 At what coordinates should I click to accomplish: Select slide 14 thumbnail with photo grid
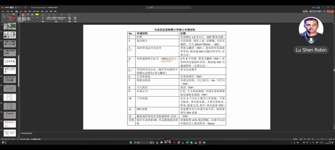[10, 35]
